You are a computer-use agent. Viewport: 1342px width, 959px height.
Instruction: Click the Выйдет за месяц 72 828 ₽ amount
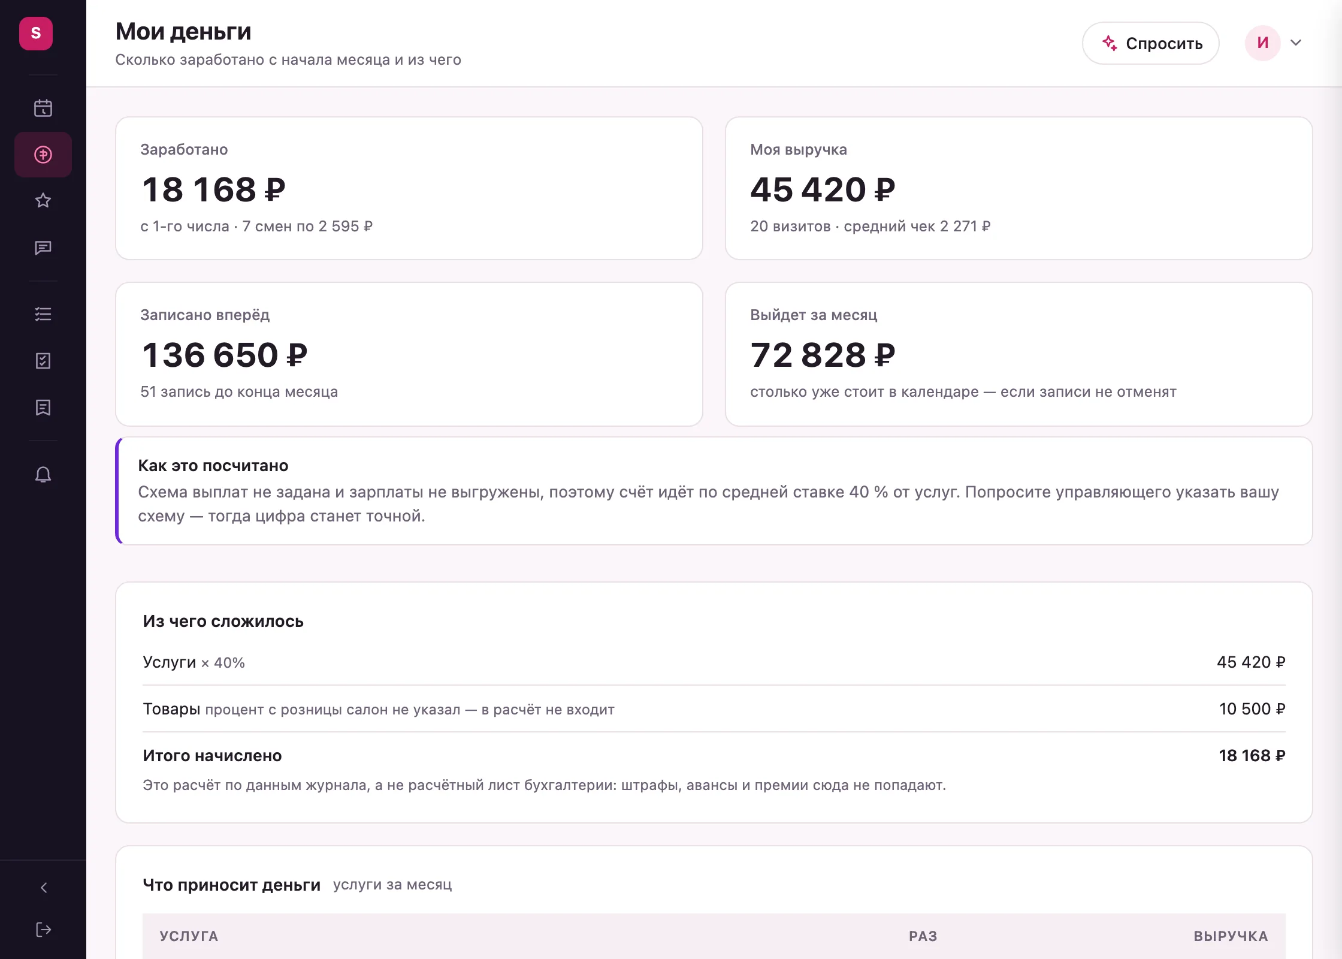[823, 355]
